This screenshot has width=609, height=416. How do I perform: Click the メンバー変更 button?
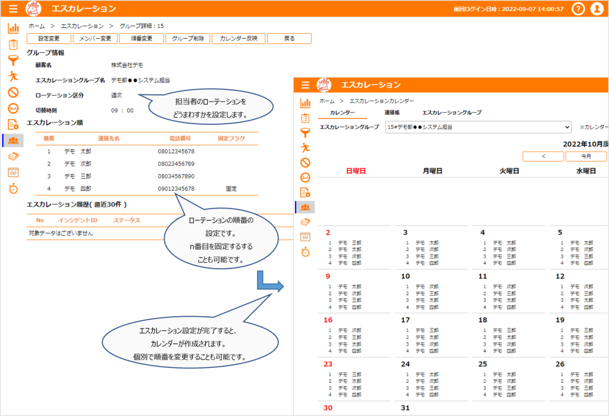tap(95, 39)
